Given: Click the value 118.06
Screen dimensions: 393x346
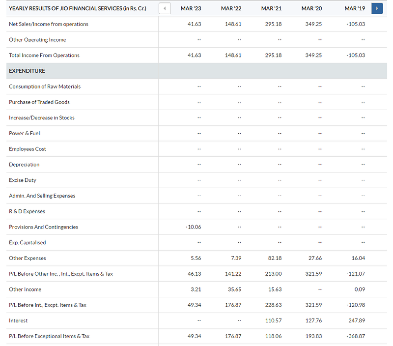Looking at the screenshot, I should pyautogui.click(x=274, y=336).
